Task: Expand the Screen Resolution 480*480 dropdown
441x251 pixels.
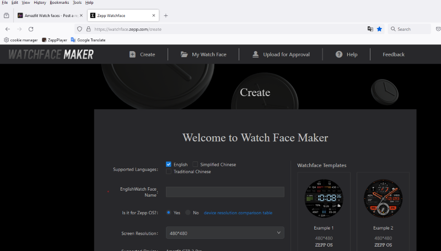Action: click(x=225, y=233)
